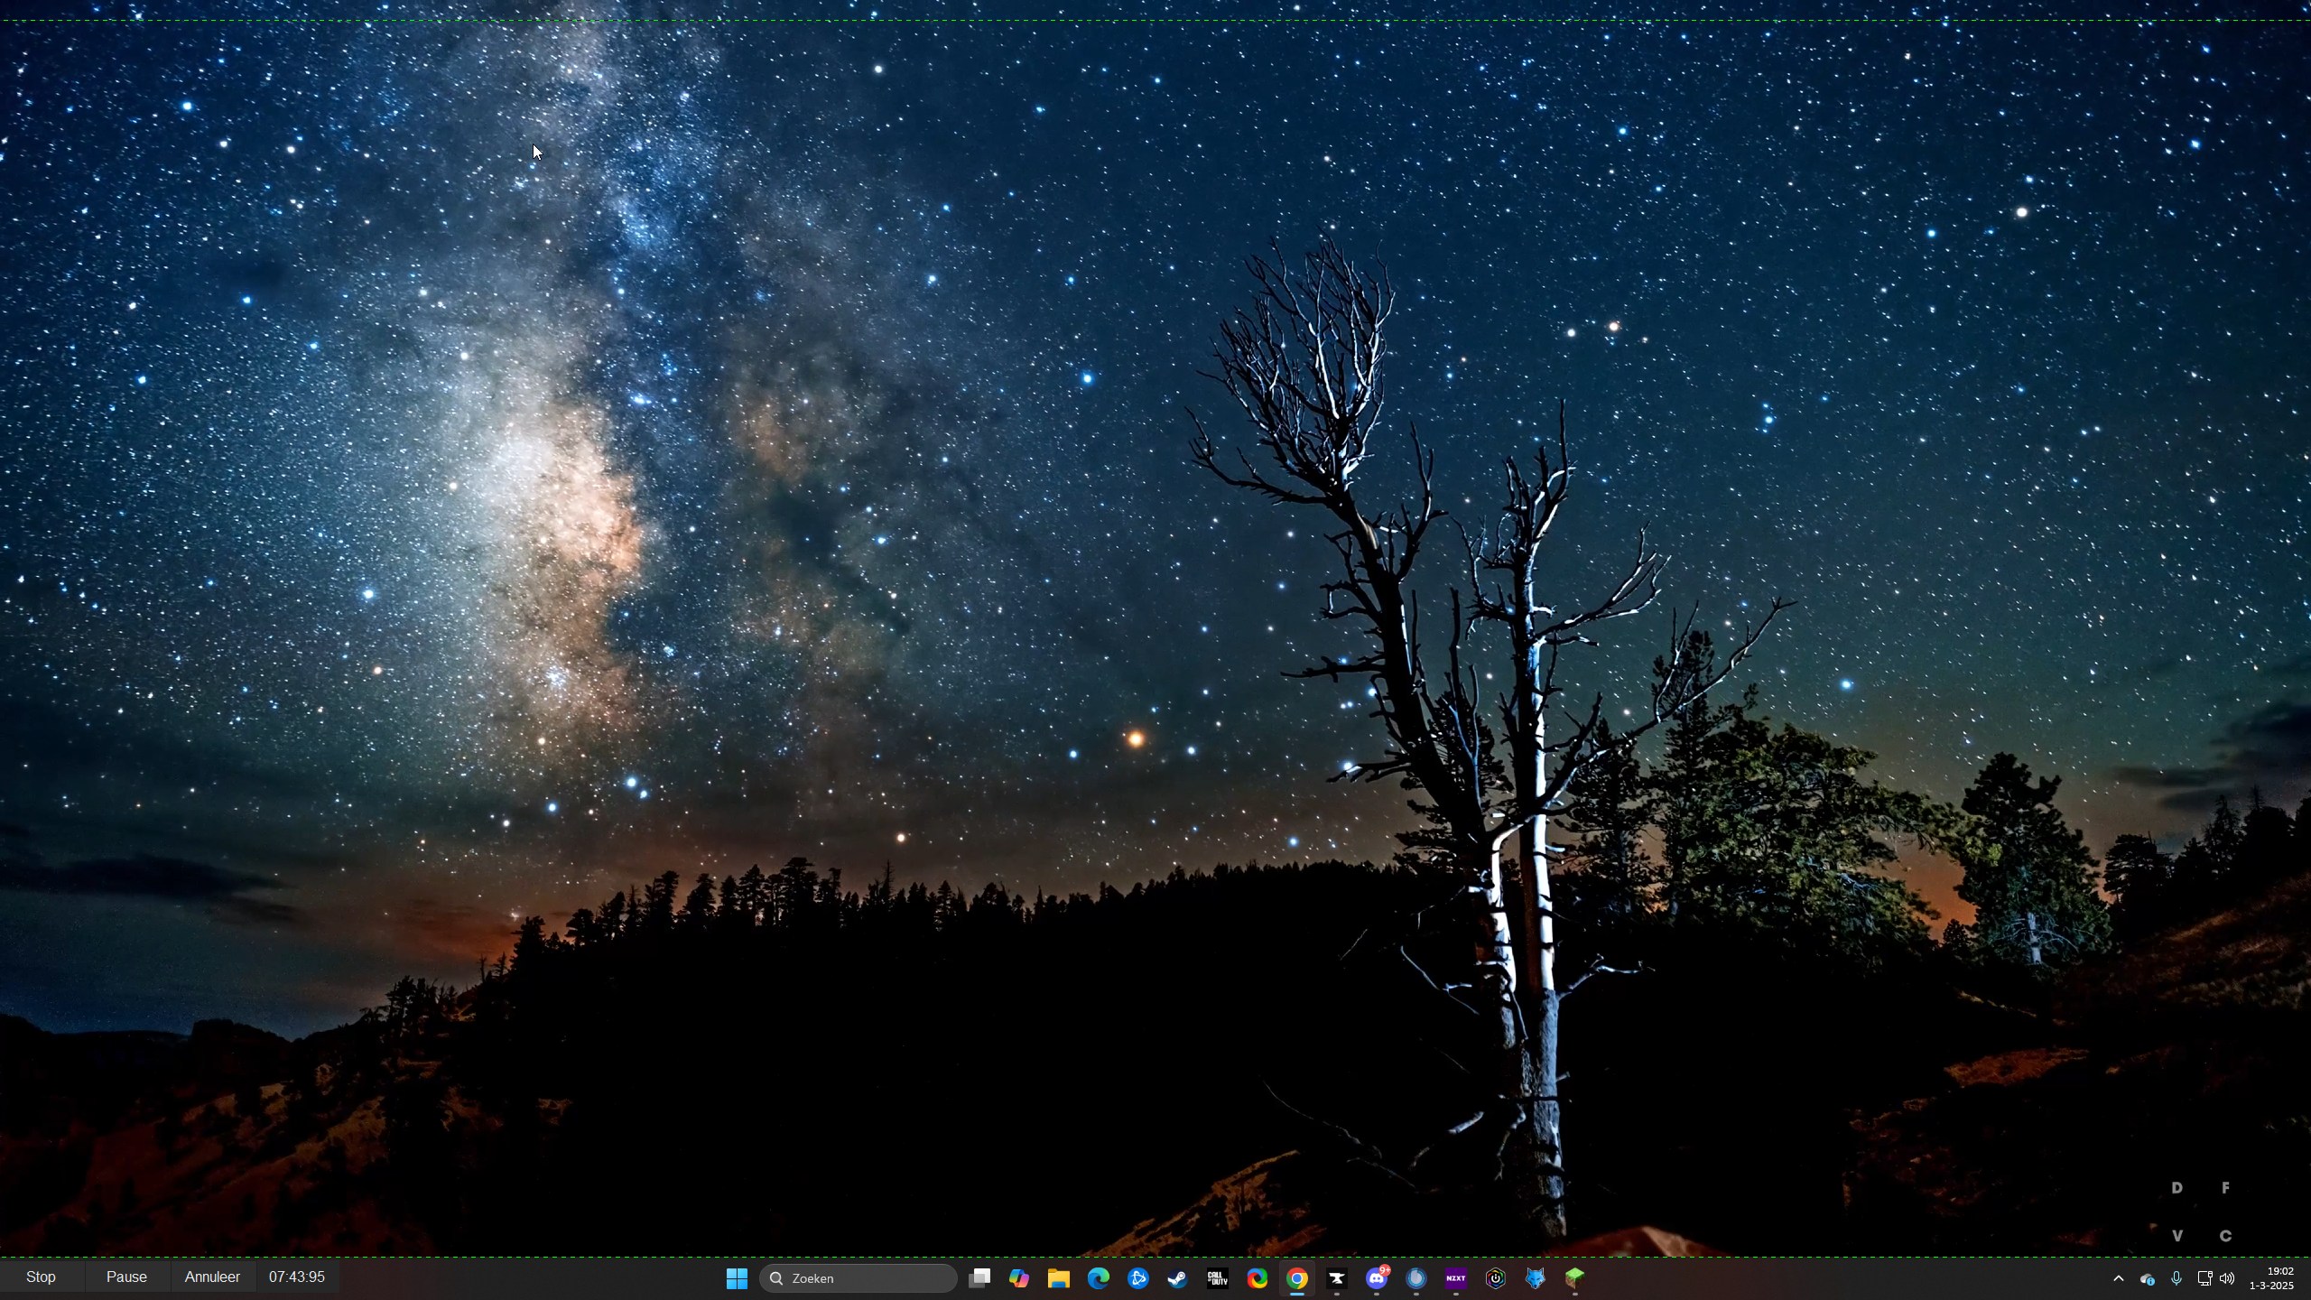Click the Zoeken search box

point(858,1278)
